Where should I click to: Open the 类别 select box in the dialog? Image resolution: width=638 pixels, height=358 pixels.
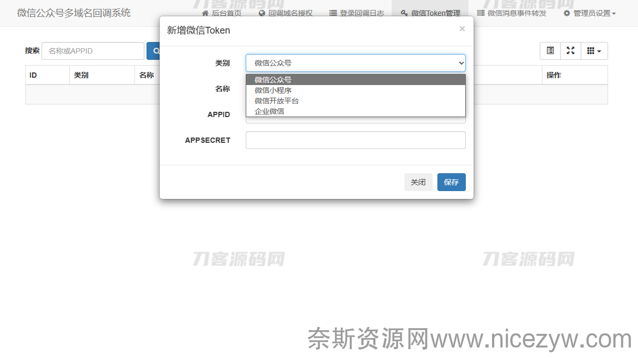click(x=355, y=63)
